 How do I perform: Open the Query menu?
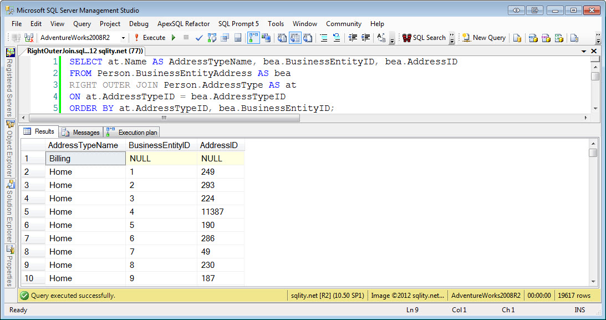(x=82, y=24)
